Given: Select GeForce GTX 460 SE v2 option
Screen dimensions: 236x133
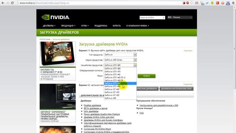Looking at the screenshot, I should [x=120, y=78].
